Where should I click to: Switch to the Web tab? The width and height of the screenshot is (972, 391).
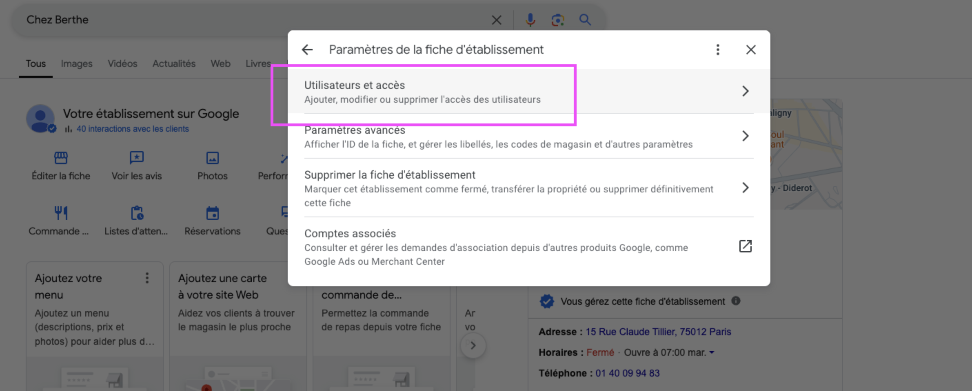tap(220, 63)
